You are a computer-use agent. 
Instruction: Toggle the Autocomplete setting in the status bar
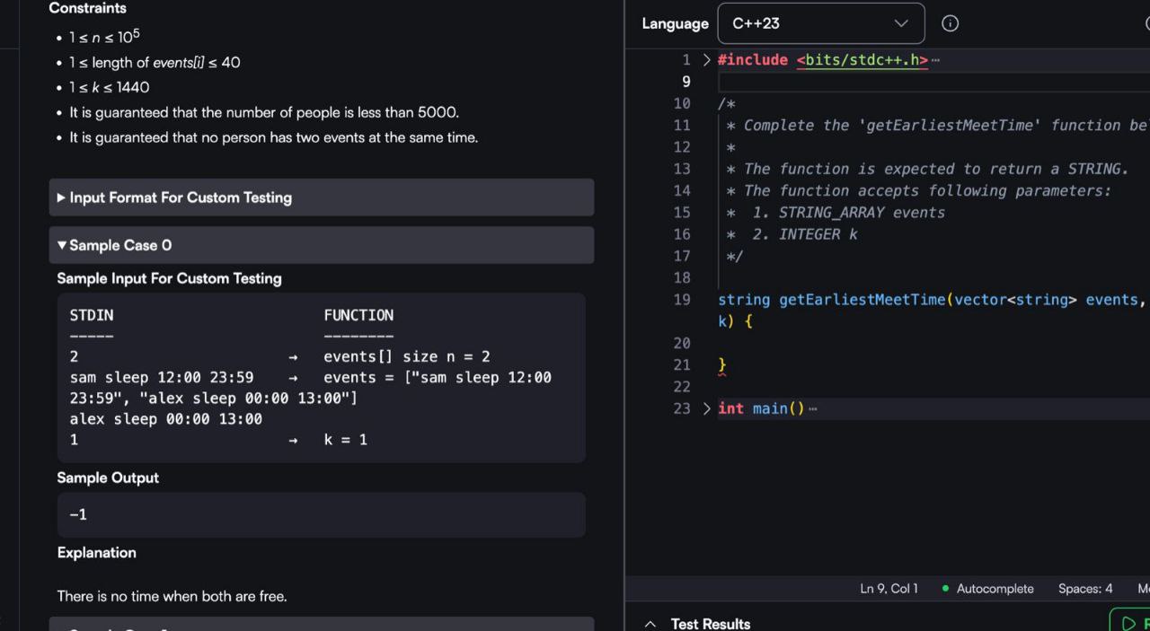tap(995, 589)
